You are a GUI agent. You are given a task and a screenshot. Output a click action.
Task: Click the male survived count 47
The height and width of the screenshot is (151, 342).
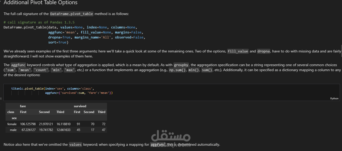[x=104, y=130]
